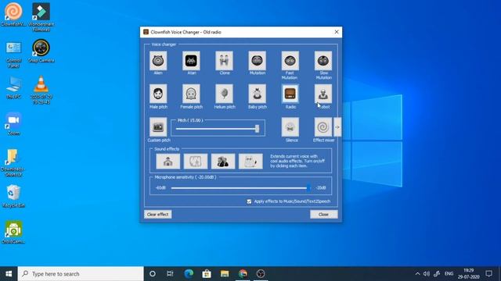Image resolution: width=501 pixels, height=281 pixels.
Task: Show hidden system tray icons
Action: 417,274
